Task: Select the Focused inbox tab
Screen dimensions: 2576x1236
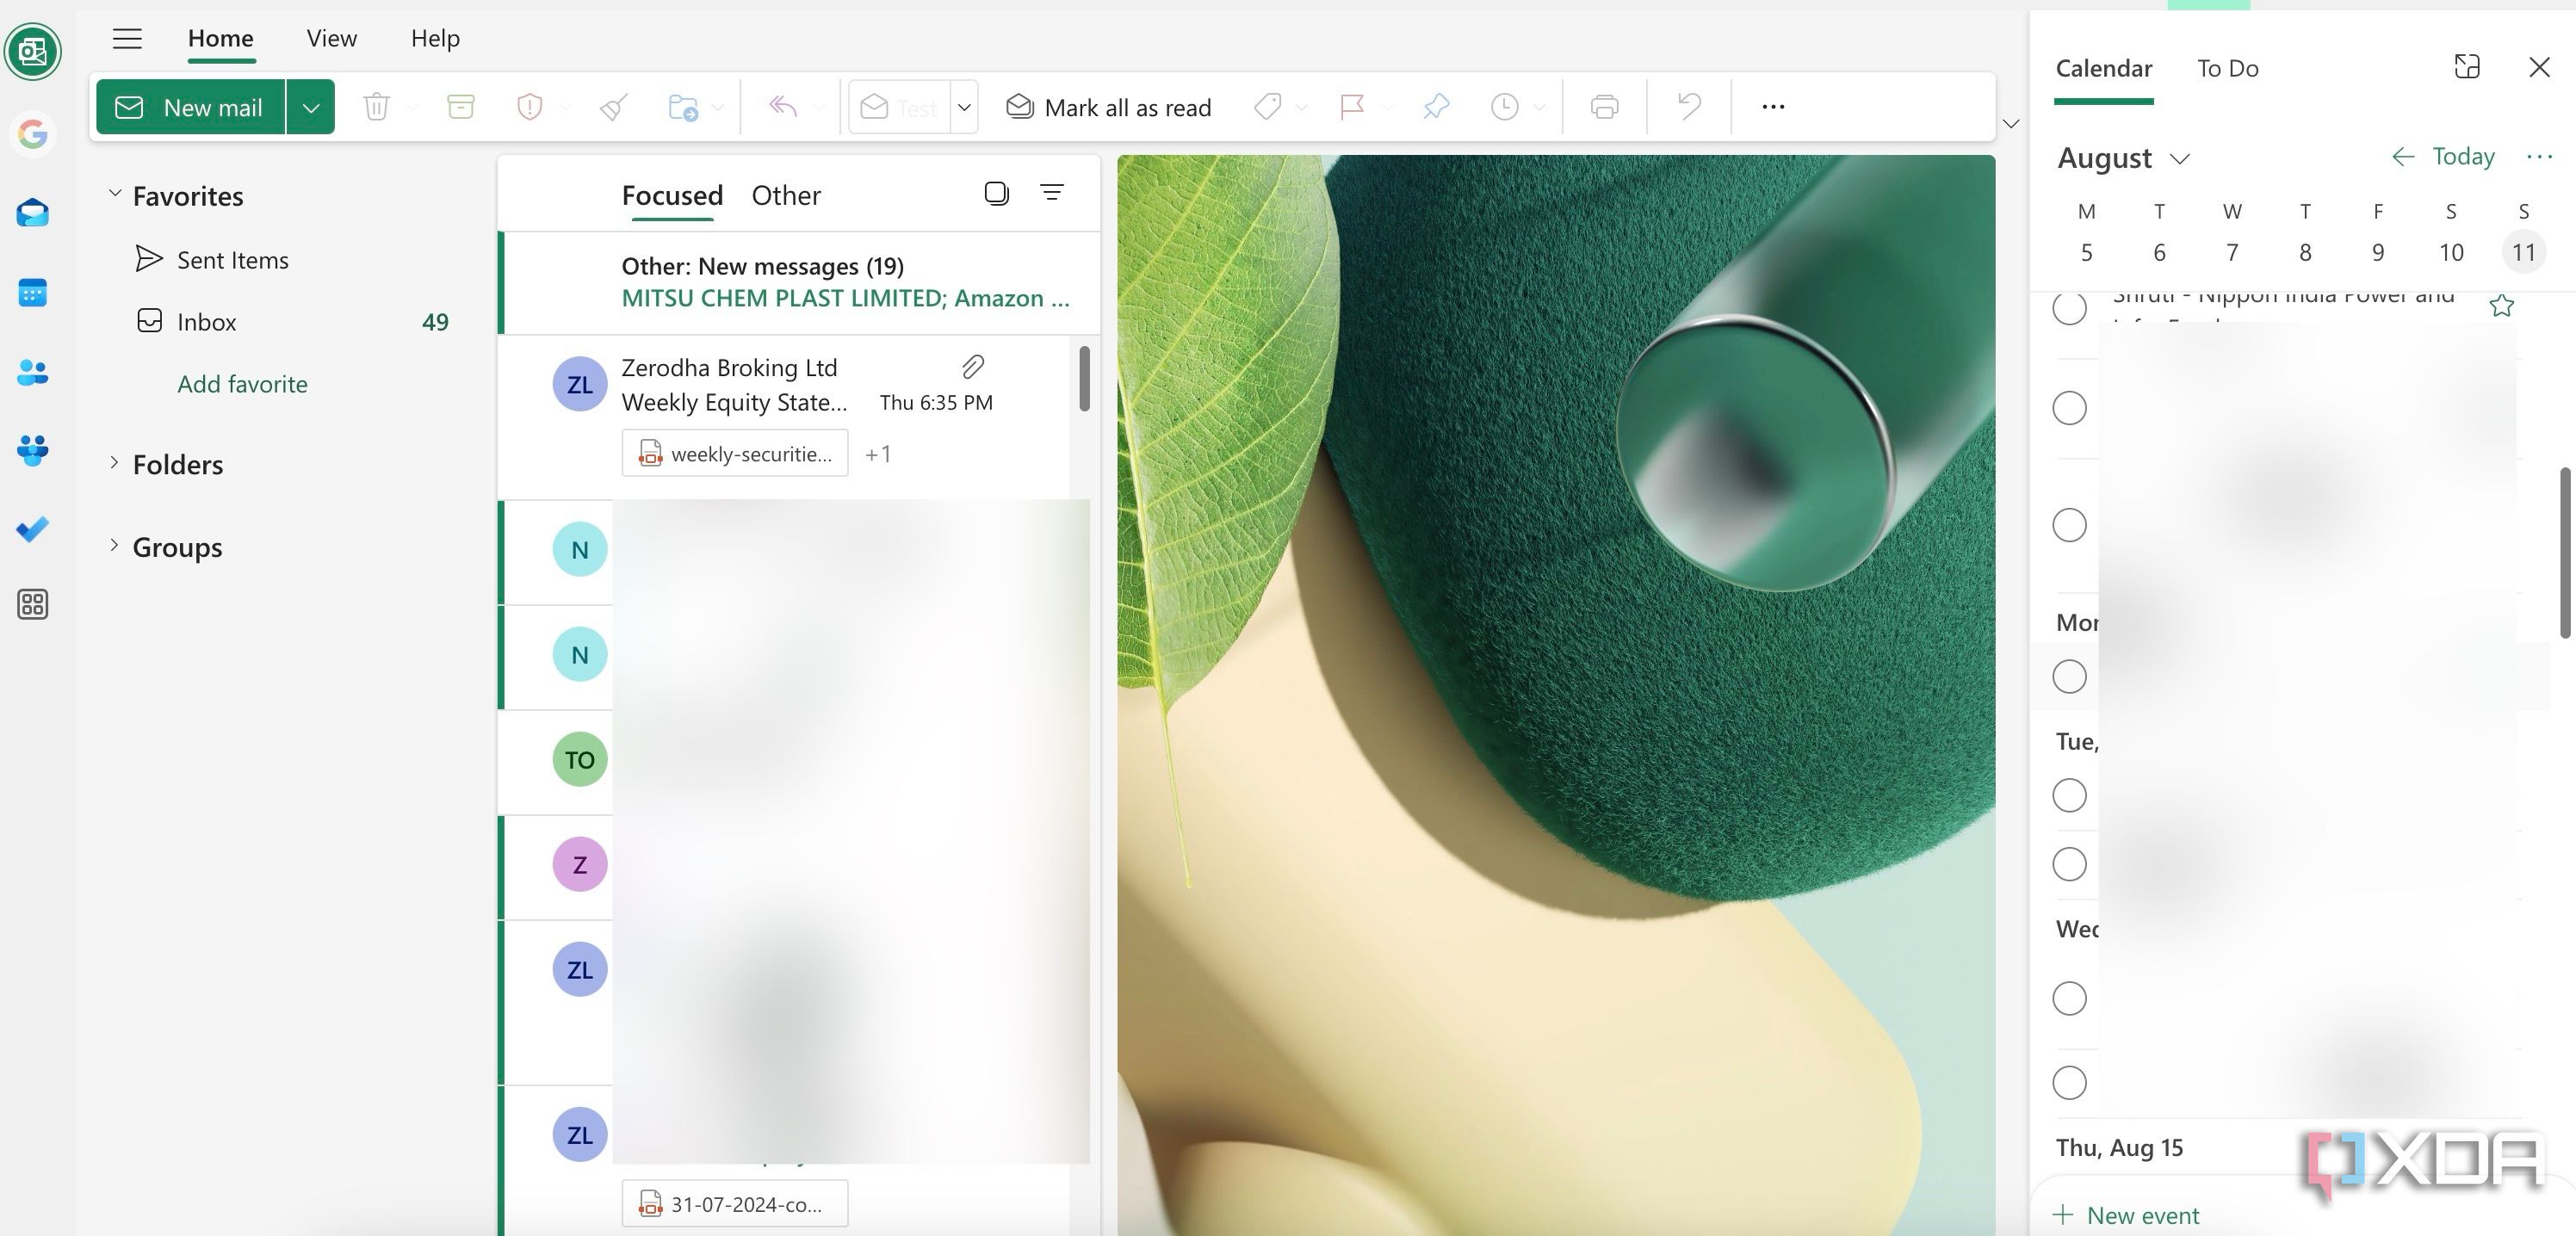Action: [x=672, y=195]
